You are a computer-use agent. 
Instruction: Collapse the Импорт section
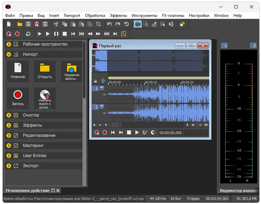pyautogui.click(x=9, y=54)
